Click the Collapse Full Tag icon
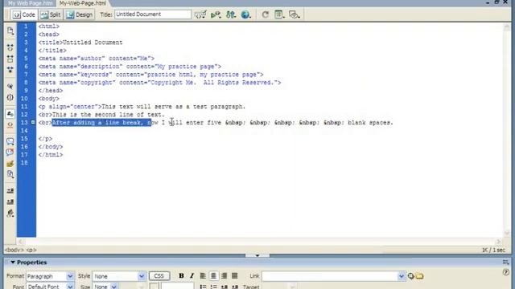The image size is (515, 289). [x=10, y=48]
